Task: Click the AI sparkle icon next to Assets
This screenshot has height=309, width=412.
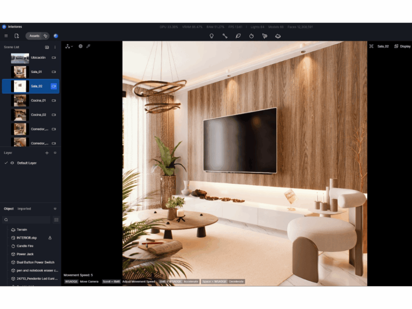Action: [45, 36]
